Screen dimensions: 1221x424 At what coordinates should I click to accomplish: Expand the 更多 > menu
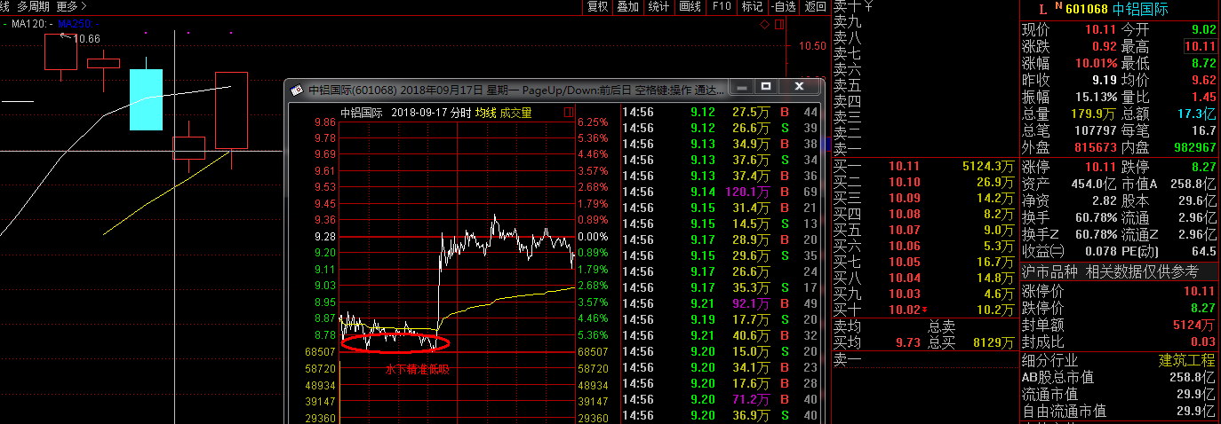coord(71,6)
